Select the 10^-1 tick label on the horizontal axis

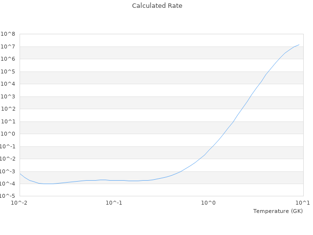coord(114,203)
